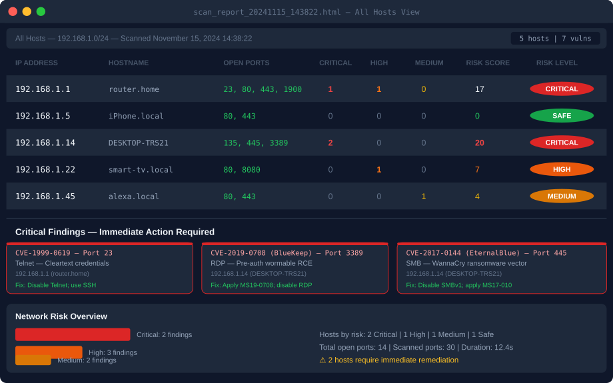Click 'Telnet — Cleartext credentials' description

coord(62,263)
